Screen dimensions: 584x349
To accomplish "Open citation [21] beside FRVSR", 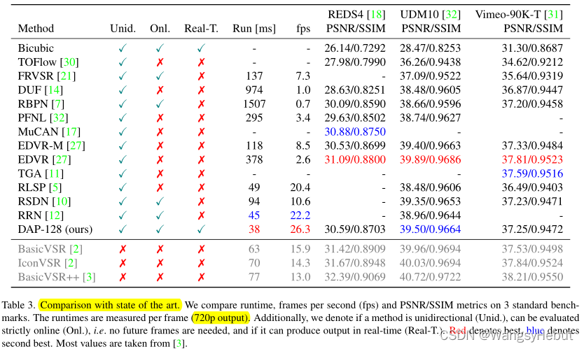I will tap(66, 76).
